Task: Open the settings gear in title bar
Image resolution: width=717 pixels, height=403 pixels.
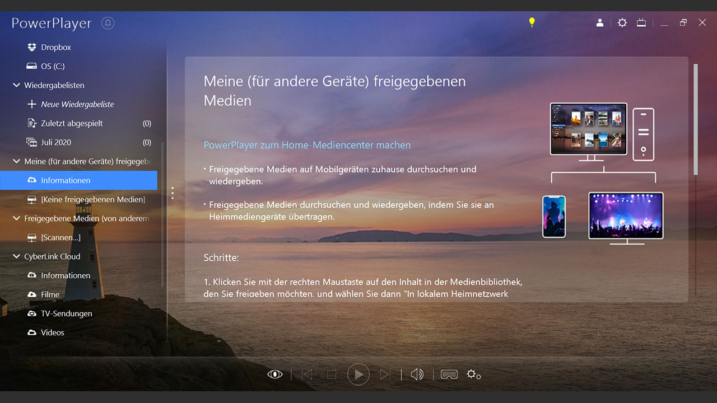Action: (x=622, y=23)
